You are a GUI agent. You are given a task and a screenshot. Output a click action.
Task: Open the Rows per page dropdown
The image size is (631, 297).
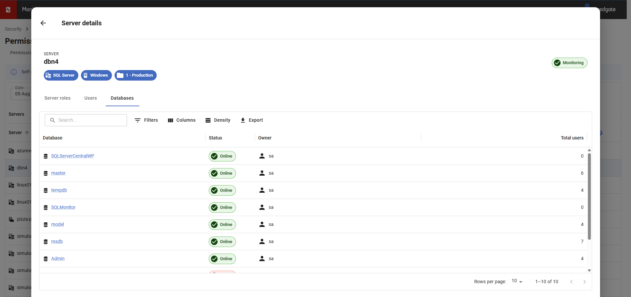pos(517,281)
